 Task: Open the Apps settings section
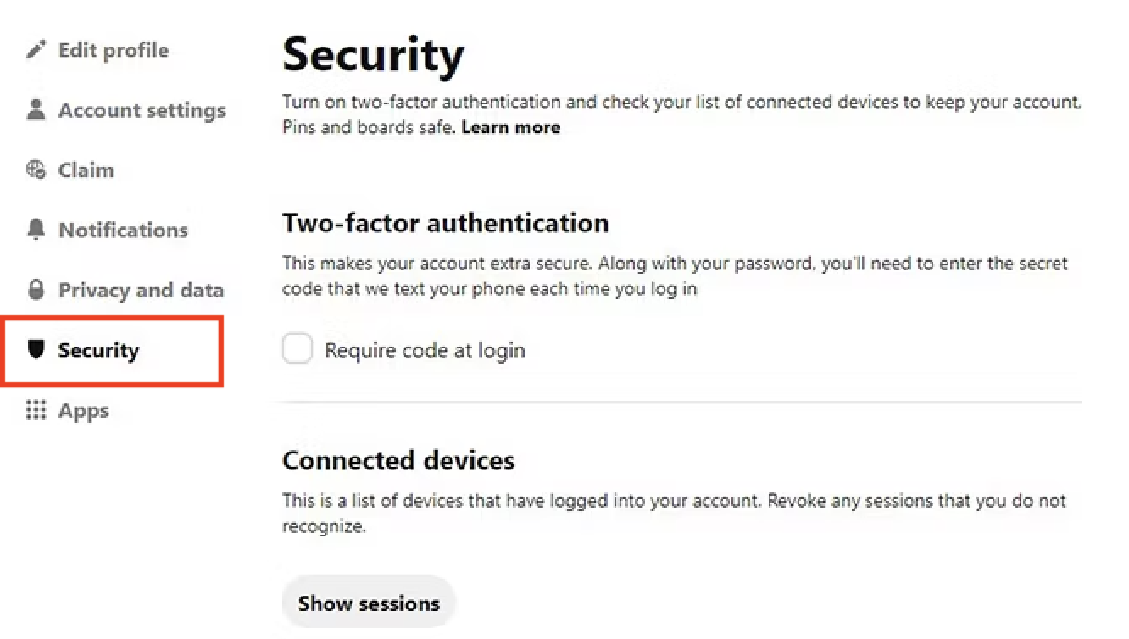click(x=83, y=411)
